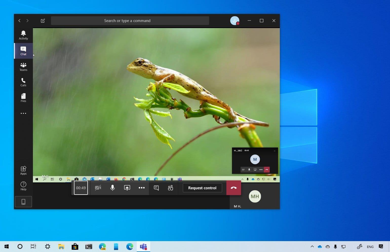The width and height of the screenshot is (390, 252).
Task: Open the profile avatar menu
Action: [x=235, y=21]
